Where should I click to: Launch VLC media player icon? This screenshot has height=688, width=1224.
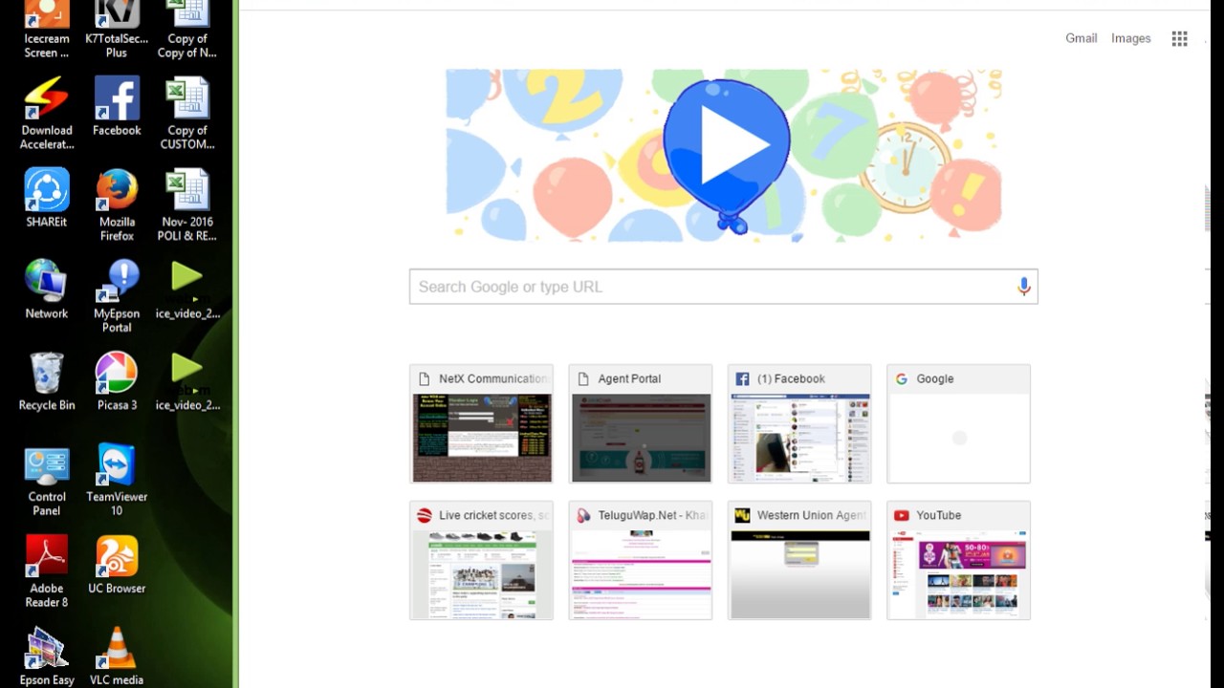(x=117, y=656)
